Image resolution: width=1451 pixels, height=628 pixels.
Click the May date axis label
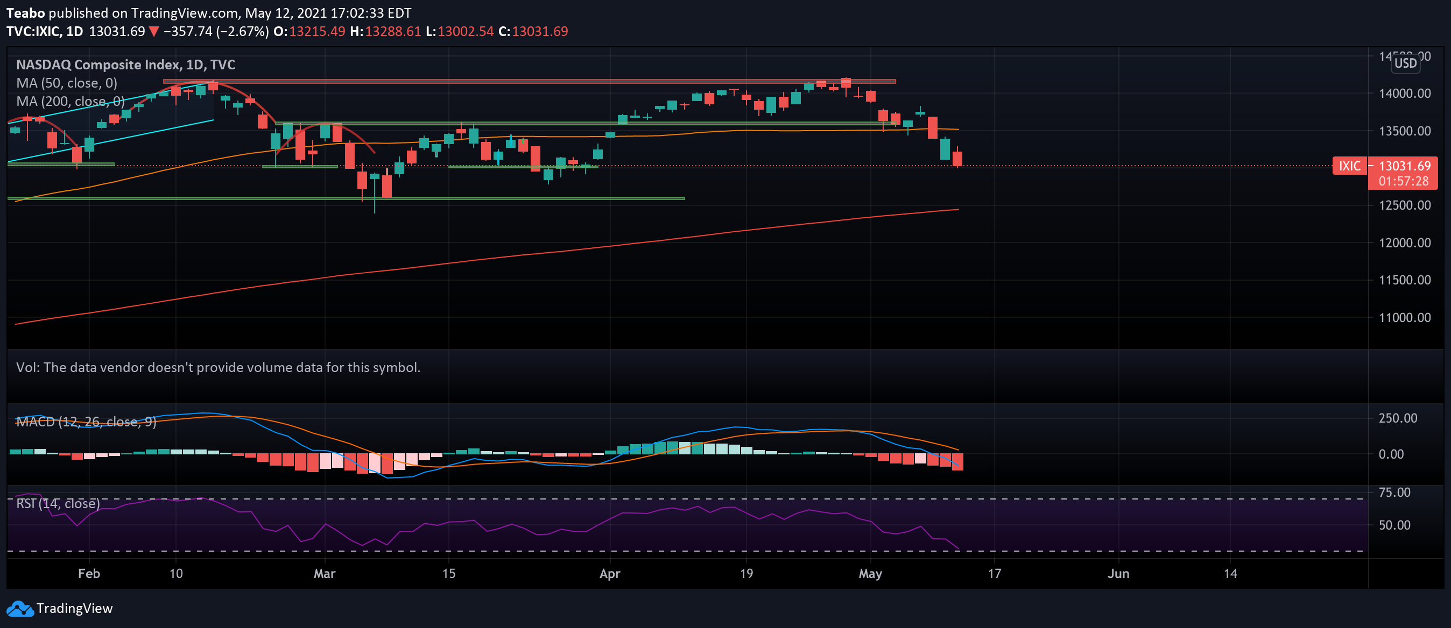coord(871,573)
